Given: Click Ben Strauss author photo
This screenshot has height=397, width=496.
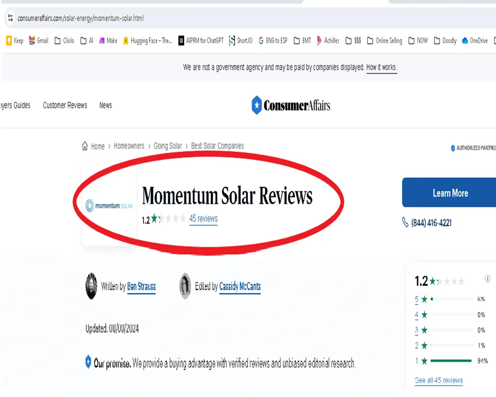Looking at the screenshot, I should (91, 286).
